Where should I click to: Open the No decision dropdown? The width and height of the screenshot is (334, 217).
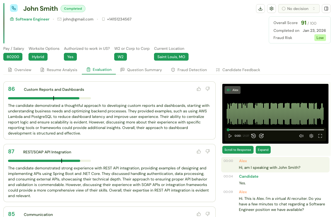point(299,9)
